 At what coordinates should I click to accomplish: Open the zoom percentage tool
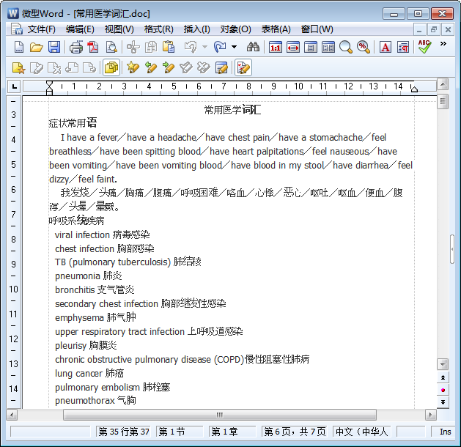coord(364,47)
